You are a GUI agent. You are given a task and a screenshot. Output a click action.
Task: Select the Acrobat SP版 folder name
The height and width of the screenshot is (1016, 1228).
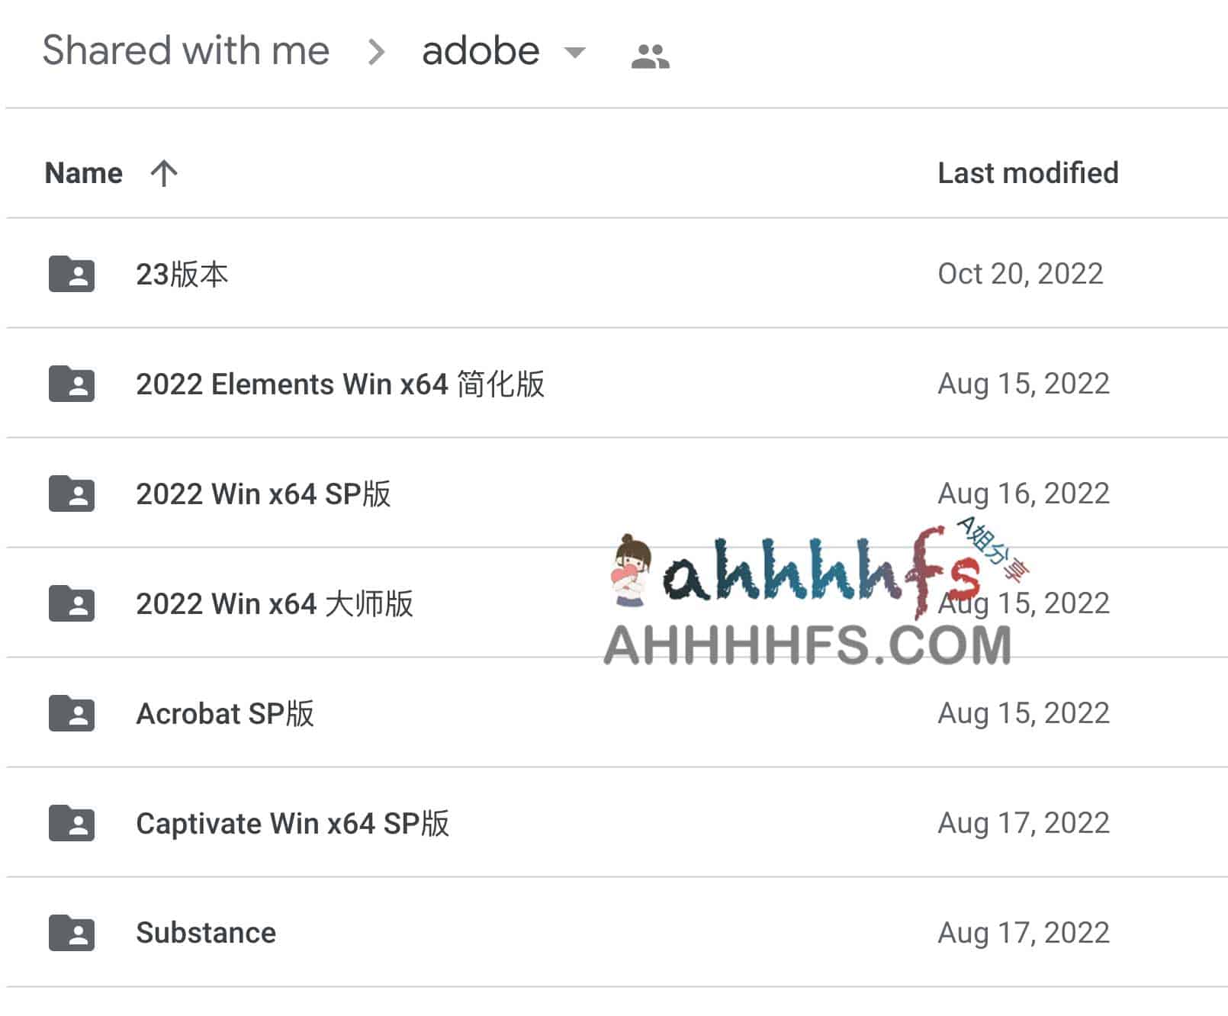coord(225,714)
